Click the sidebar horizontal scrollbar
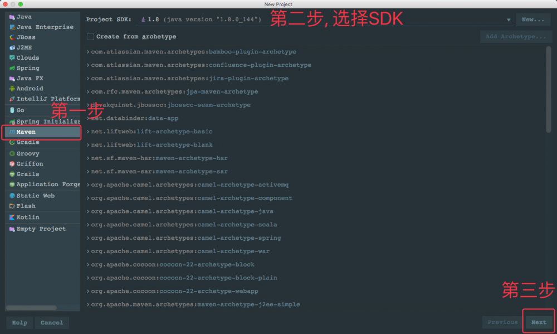This screenshot has height=334, width=557. (x=31, y=307)
